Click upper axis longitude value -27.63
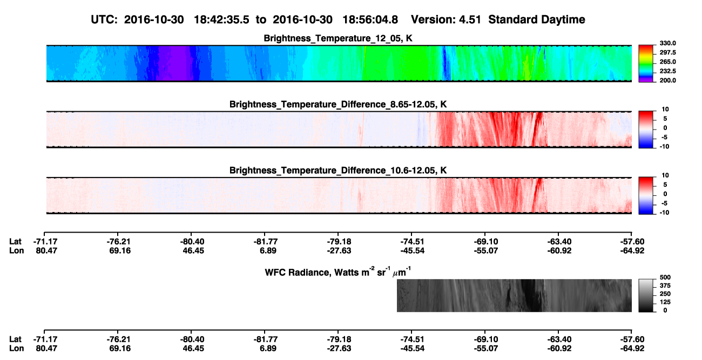The image size is (702, 360). point(339,250)
